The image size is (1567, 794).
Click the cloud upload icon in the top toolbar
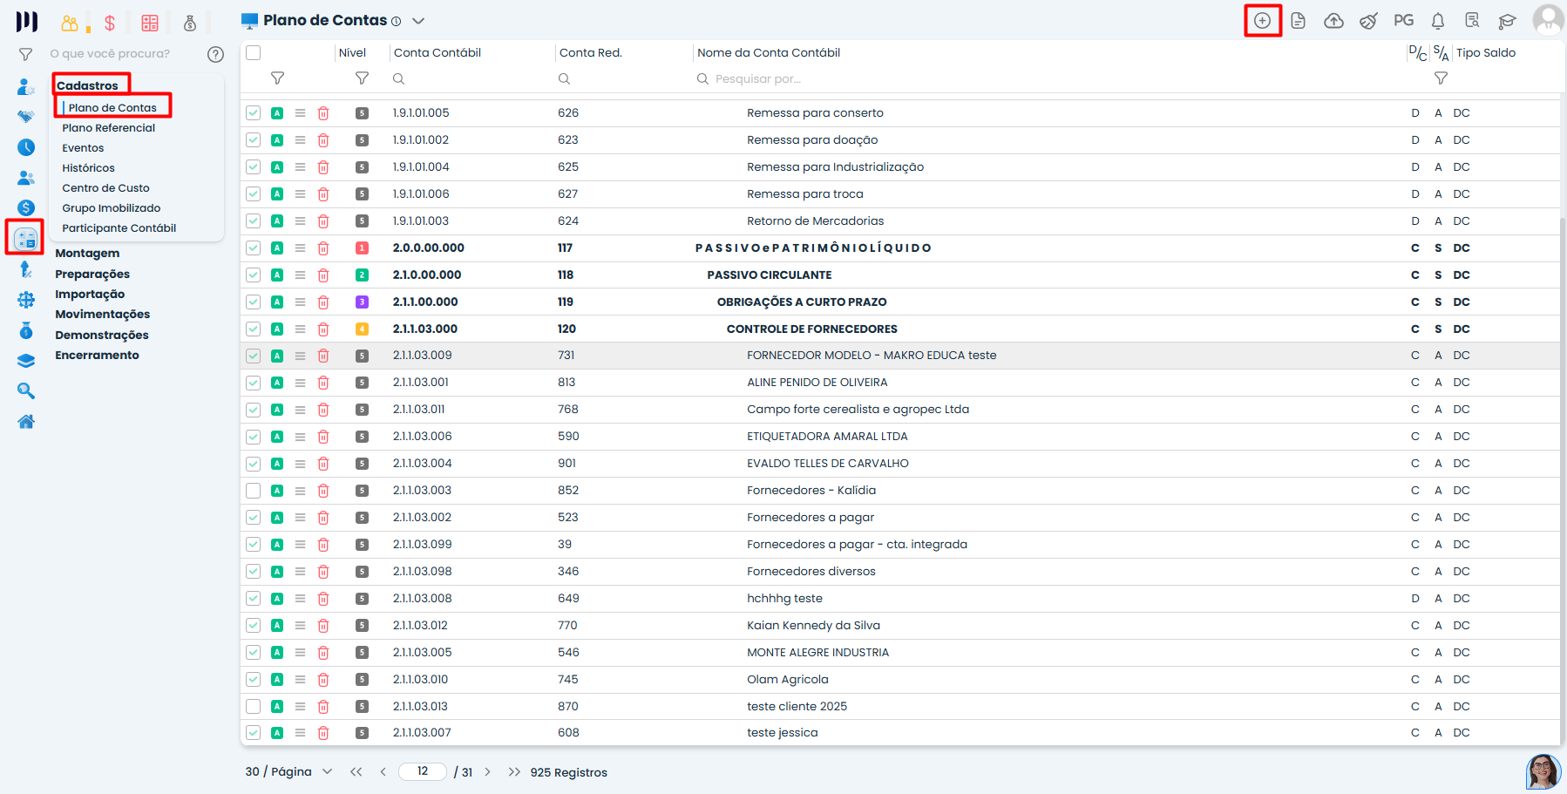(1333, 21)
